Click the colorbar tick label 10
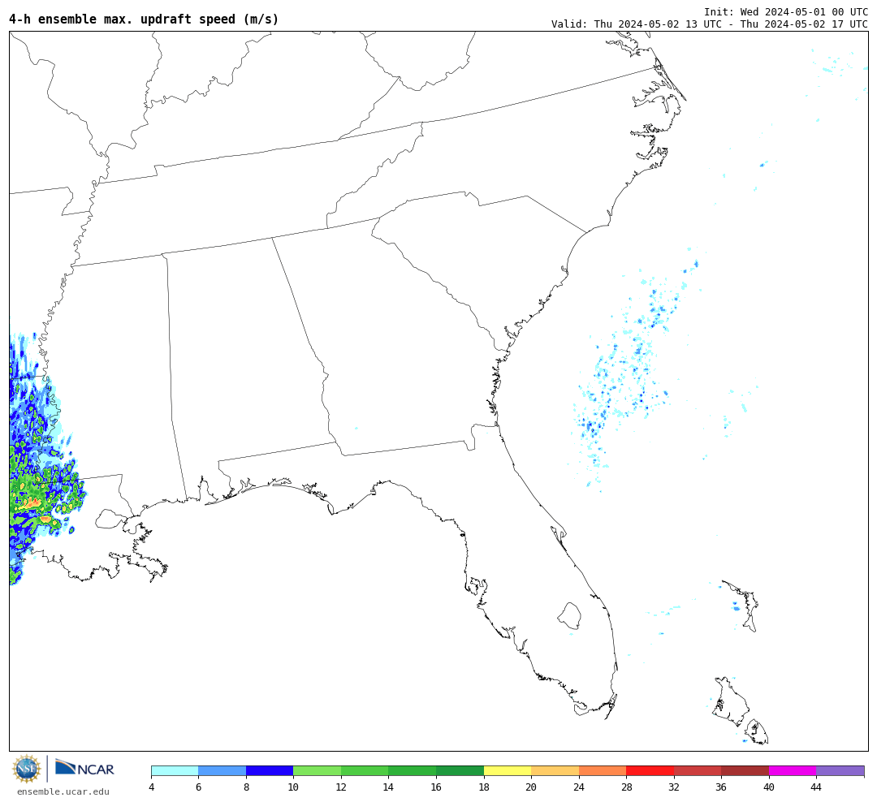The image size is (877, 802). [294, 787]
